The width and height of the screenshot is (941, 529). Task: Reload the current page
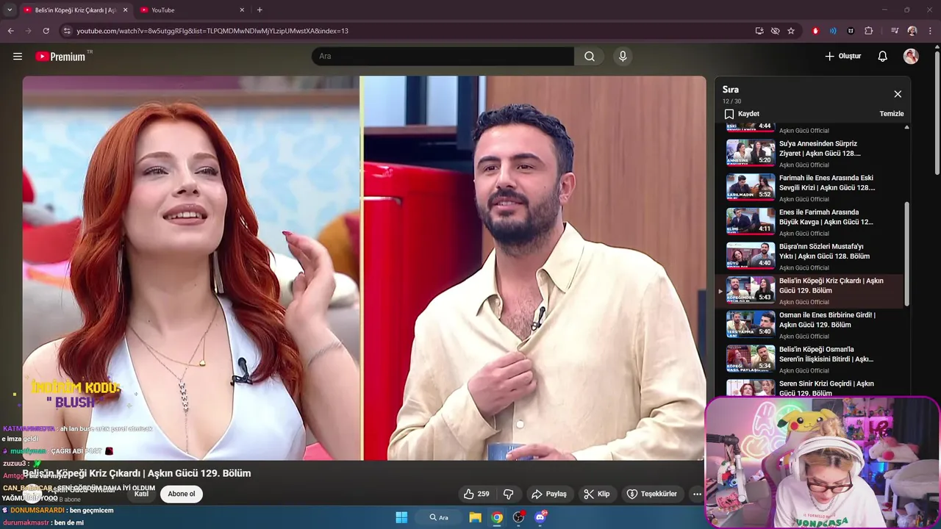tap(46, 31)
